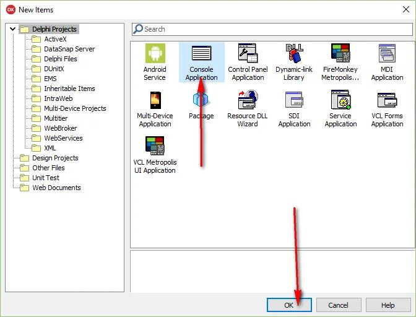Click the OK button
Image resolution: width=416 pixels, height=317 pixels.
click(x=289, y=305)
